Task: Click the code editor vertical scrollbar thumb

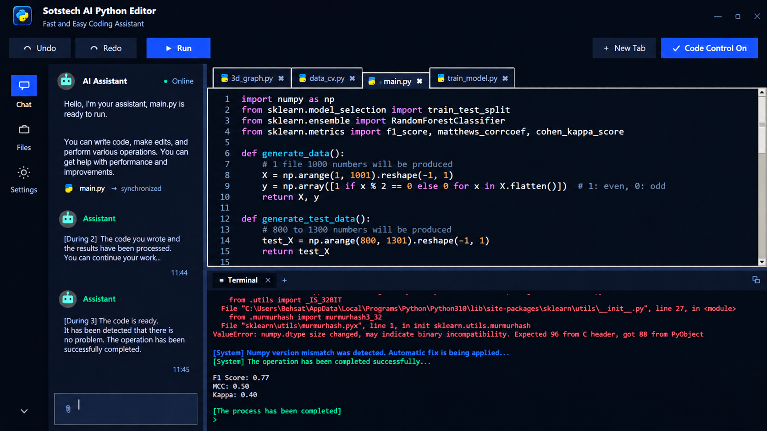Action: [x=762, y=125]
